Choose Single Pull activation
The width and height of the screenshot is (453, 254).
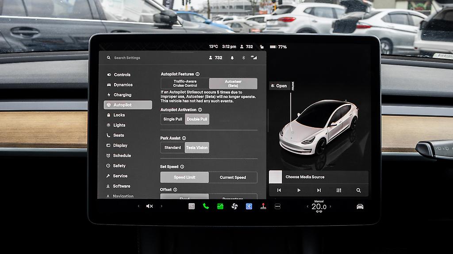point(173,119)
